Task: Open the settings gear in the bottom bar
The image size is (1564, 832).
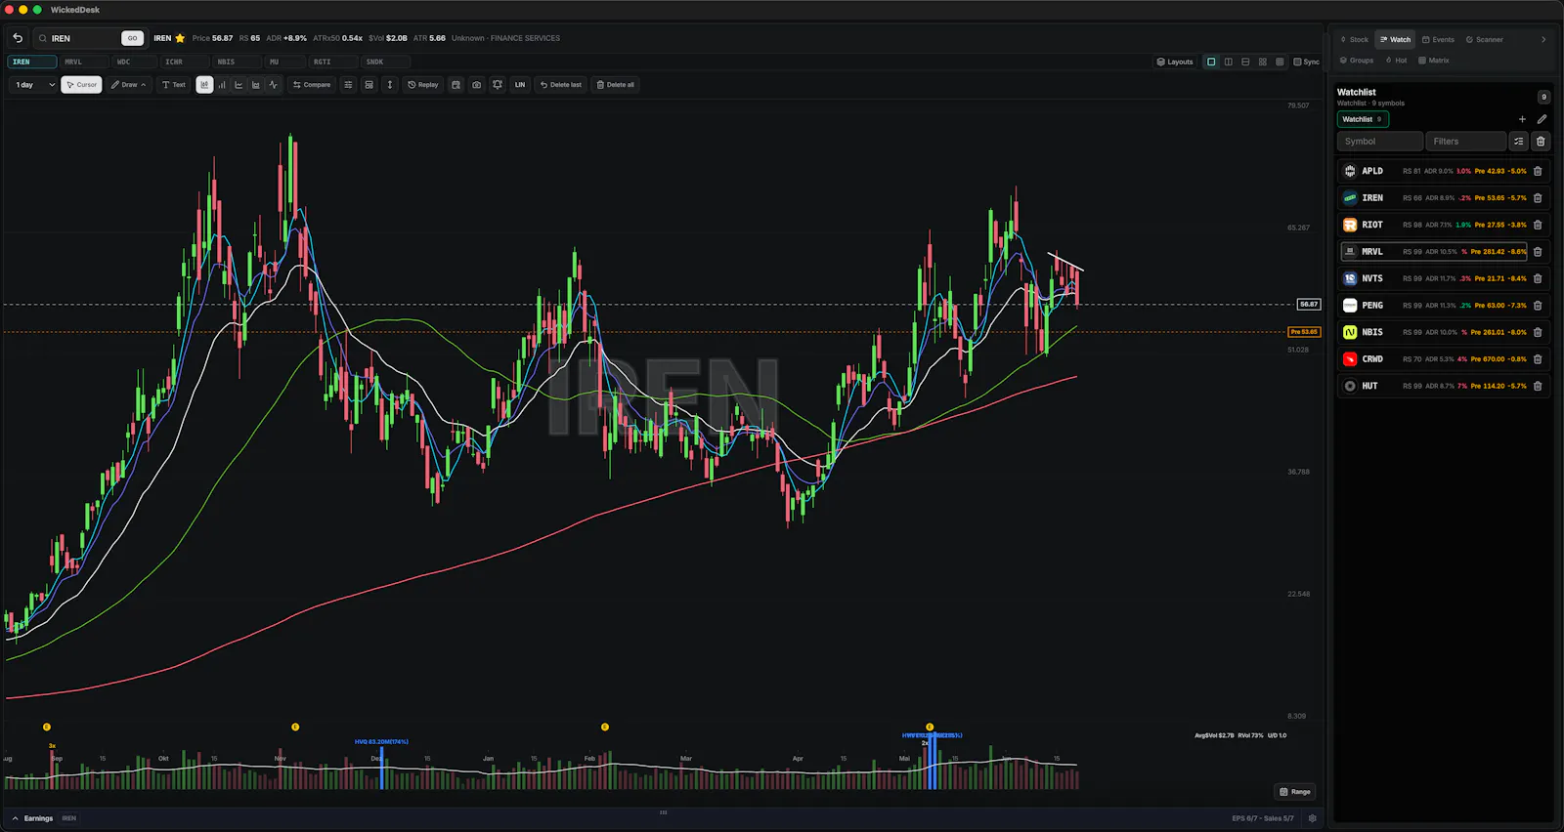Action: point(1312,818)
